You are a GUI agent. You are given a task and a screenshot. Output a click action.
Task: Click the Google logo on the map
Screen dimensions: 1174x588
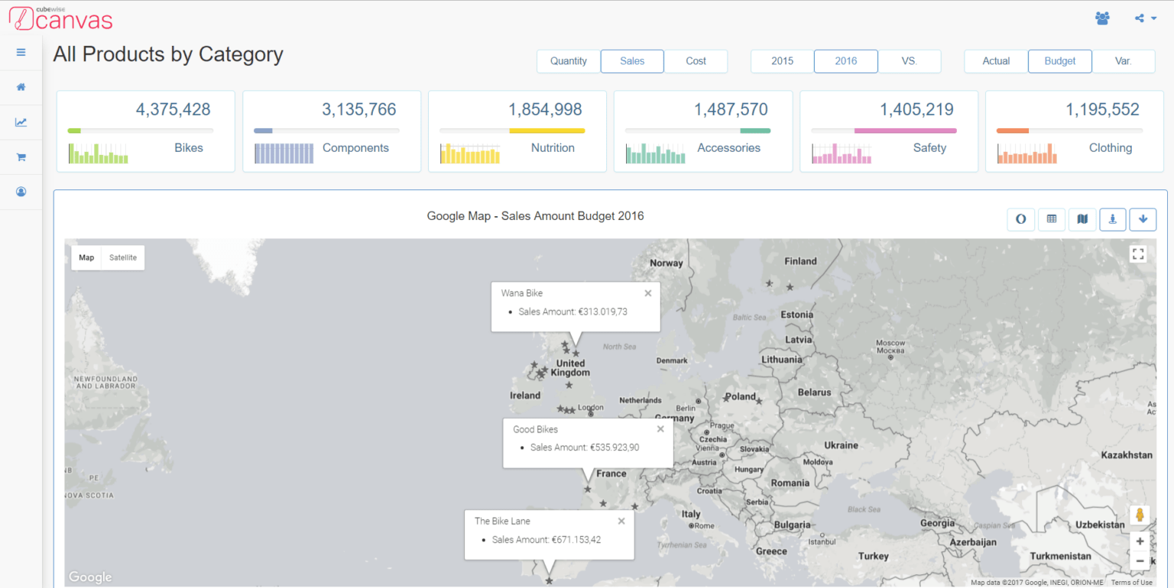90,577
